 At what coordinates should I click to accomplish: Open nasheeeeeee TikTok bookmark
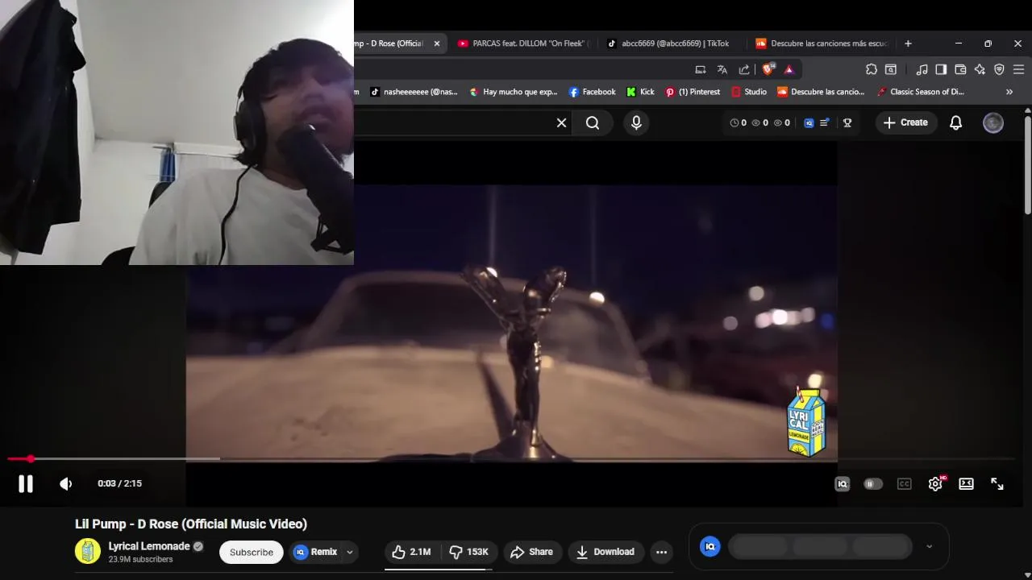coord(414,92)
